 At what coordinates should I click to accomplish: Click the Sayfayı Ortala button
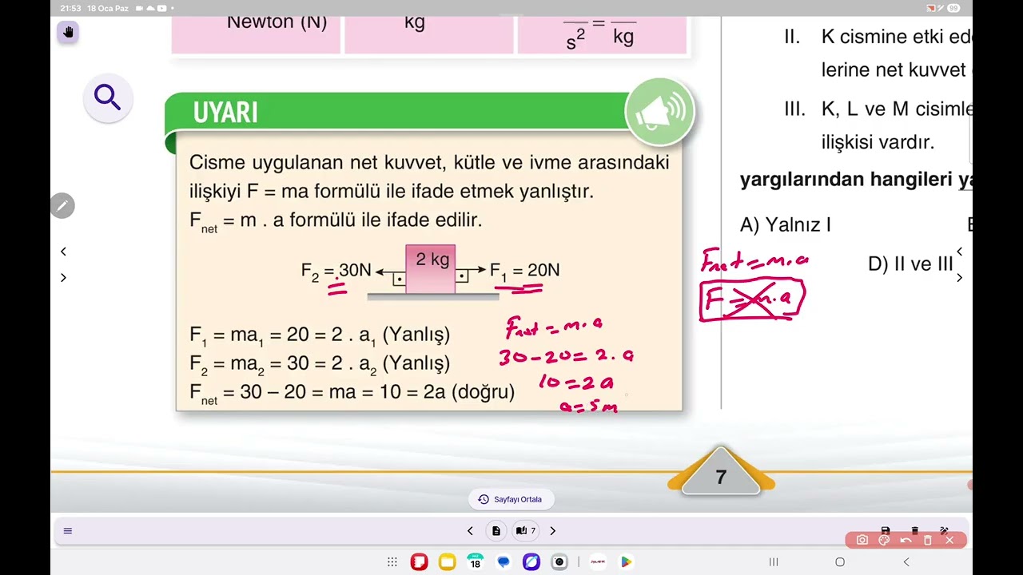pyautogui.click(x=511, y=499)
